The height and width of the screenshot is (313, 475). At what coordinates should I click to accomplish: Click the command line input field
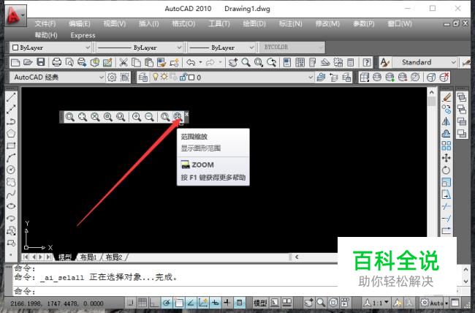[x=175, y=291]
